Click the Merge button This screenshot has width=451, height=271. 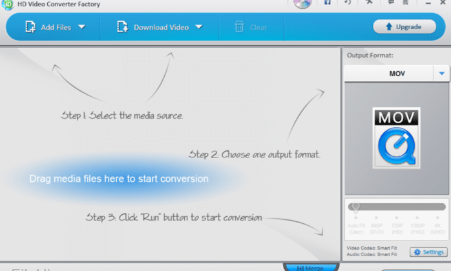tap(311, 268)
